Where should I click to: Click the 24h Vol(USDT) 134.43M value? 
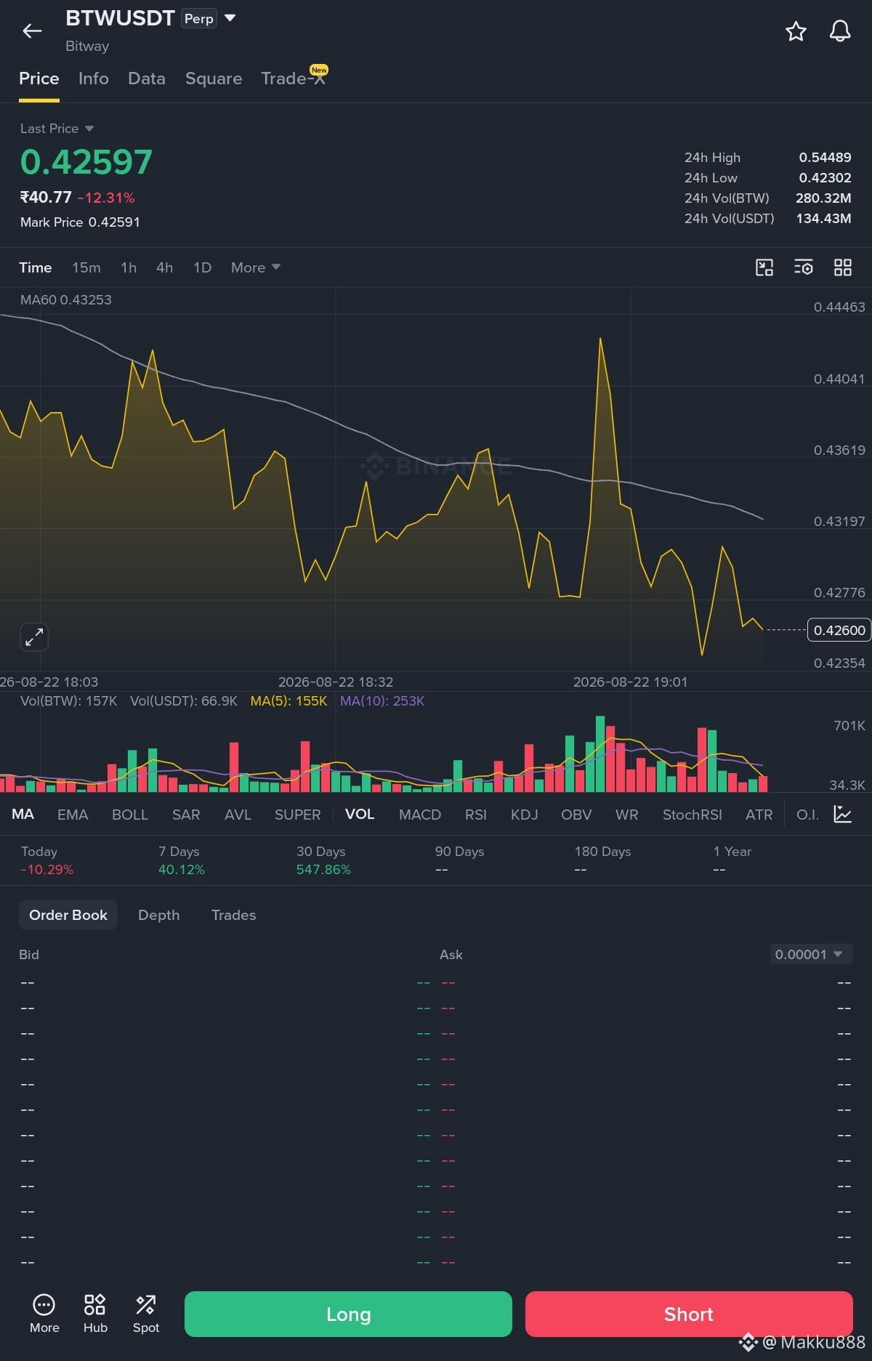(823, 219)
